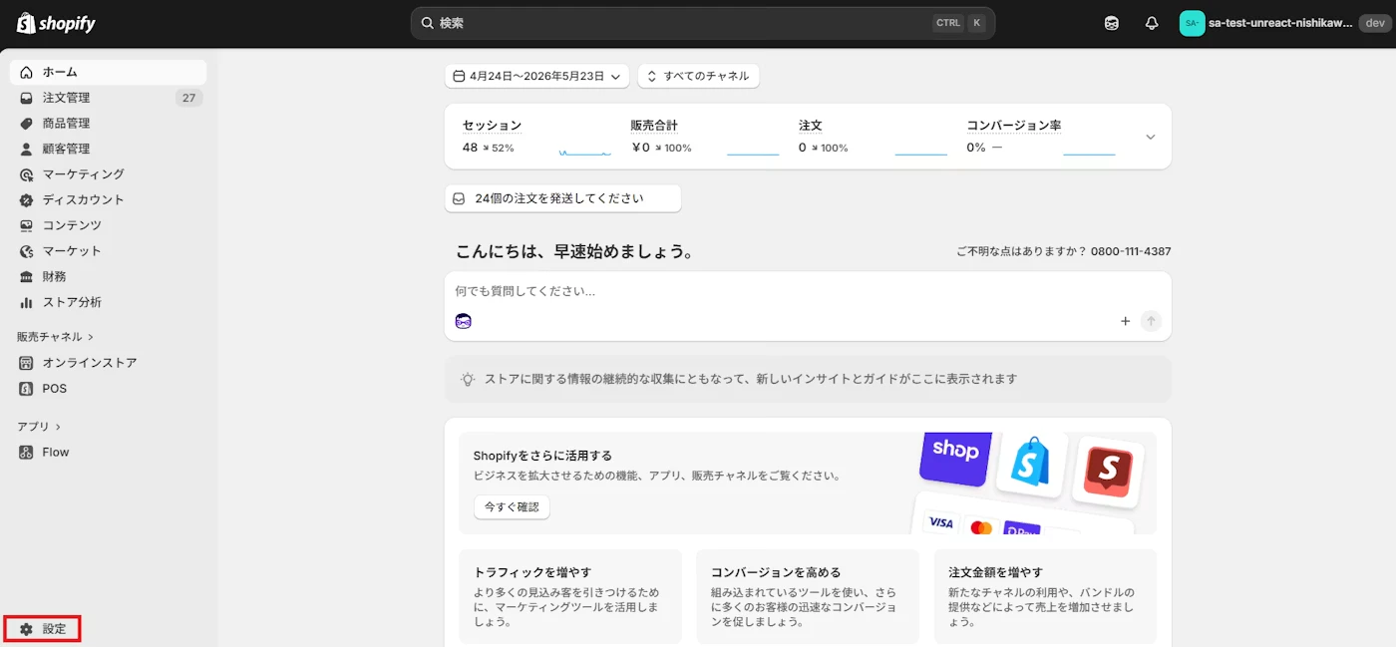This screenshot has width=1396, height=647.
Task: Expand the アプリ section
Action: point(39,427)
